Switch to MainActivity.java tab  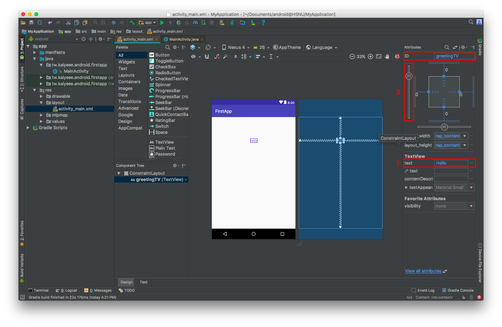(184, 39)
